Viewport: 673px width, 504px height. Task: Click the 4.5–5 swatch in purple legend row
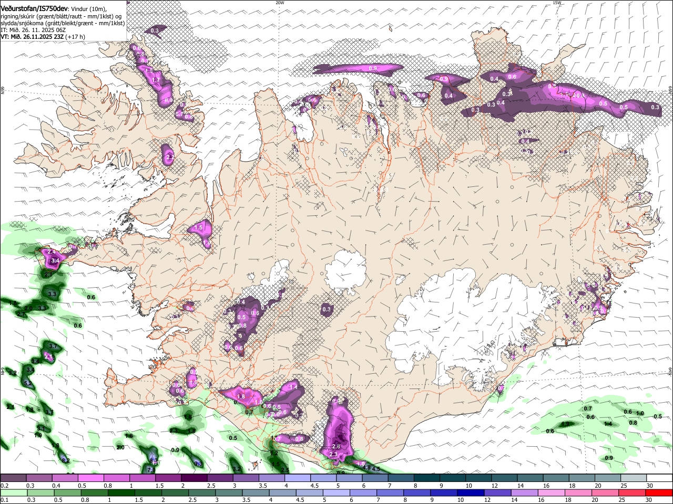pos(323,478)
